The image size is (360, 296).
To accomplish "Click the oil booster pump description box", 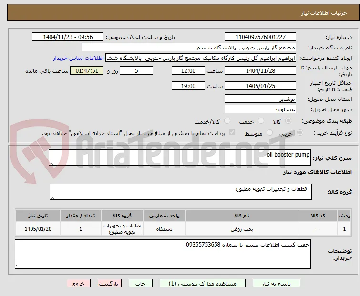I will (180, 158).
